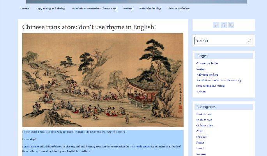Open the Translation–Traduction–Übersetzung top navigation item

94,9
